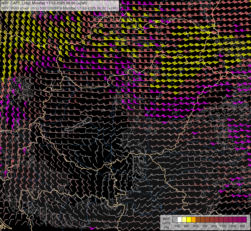Click the grey first swatch of the CAPE legend

coord(175,220)
